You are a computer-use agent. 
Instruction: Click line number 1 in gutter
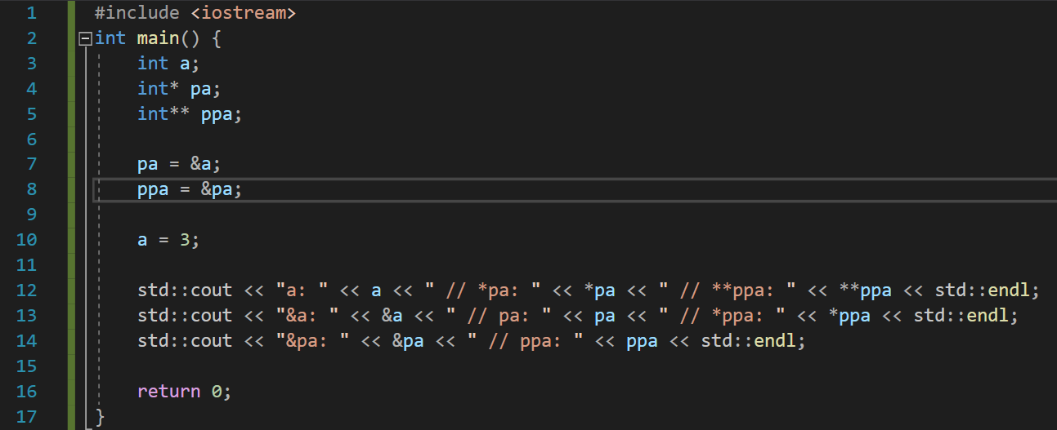31,13
